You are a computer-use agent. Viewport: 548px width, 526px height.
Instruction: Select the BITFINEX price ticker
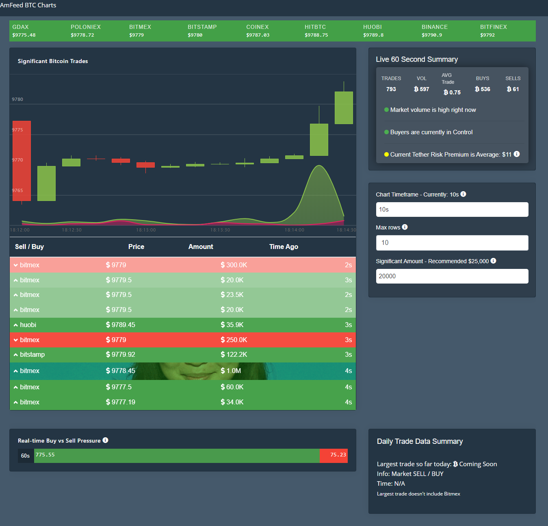point(494,31)
